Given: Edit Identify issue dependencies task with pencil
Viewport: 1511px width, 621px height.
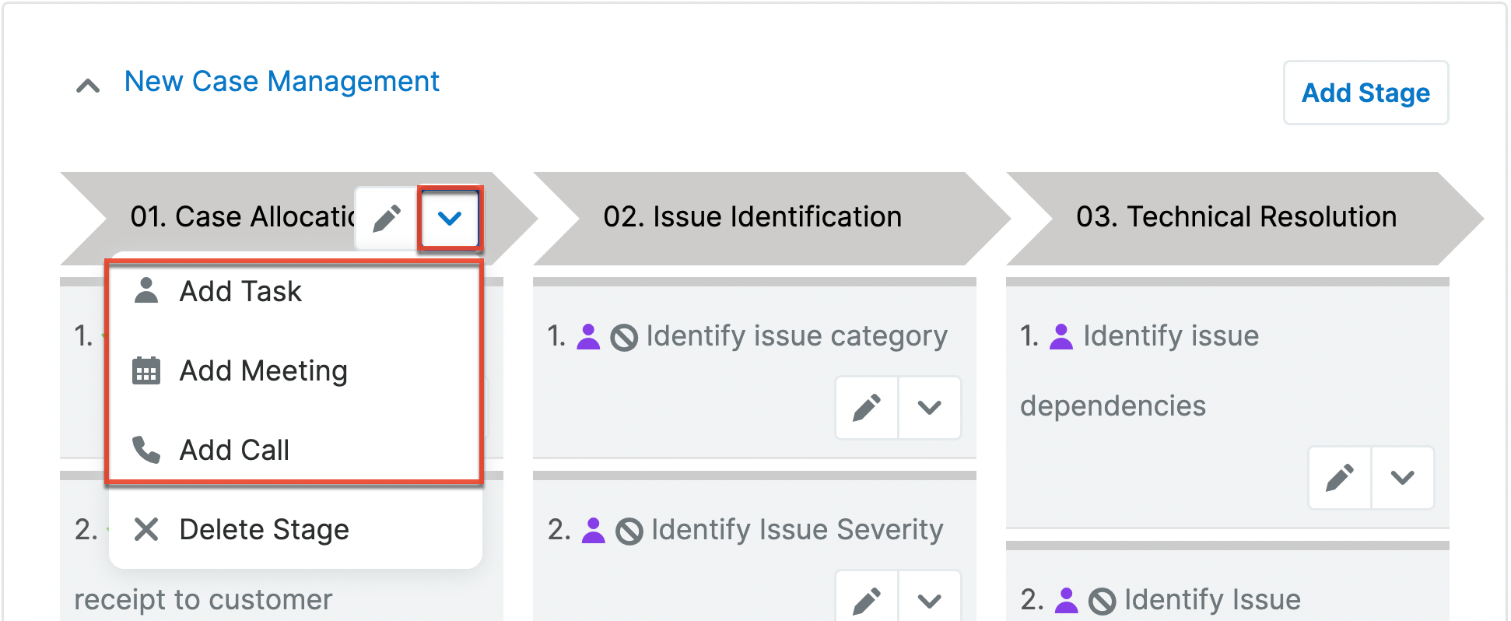Looking at the screenshot, I should click(x=1340, y=477).
